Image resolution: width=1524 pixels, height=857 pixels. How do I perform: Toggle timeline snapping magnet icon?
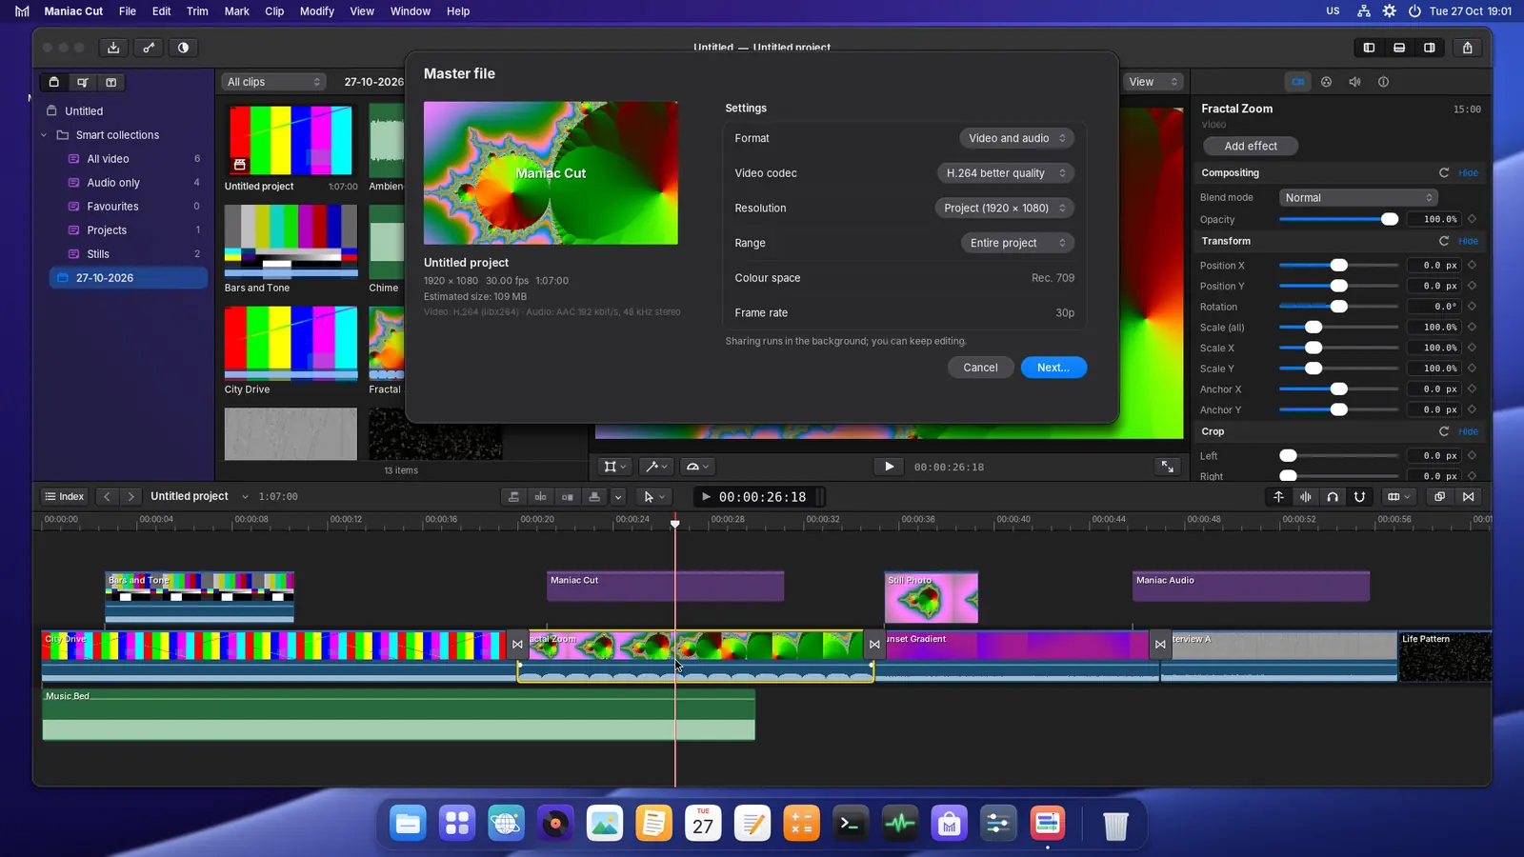pos(1359,497)
